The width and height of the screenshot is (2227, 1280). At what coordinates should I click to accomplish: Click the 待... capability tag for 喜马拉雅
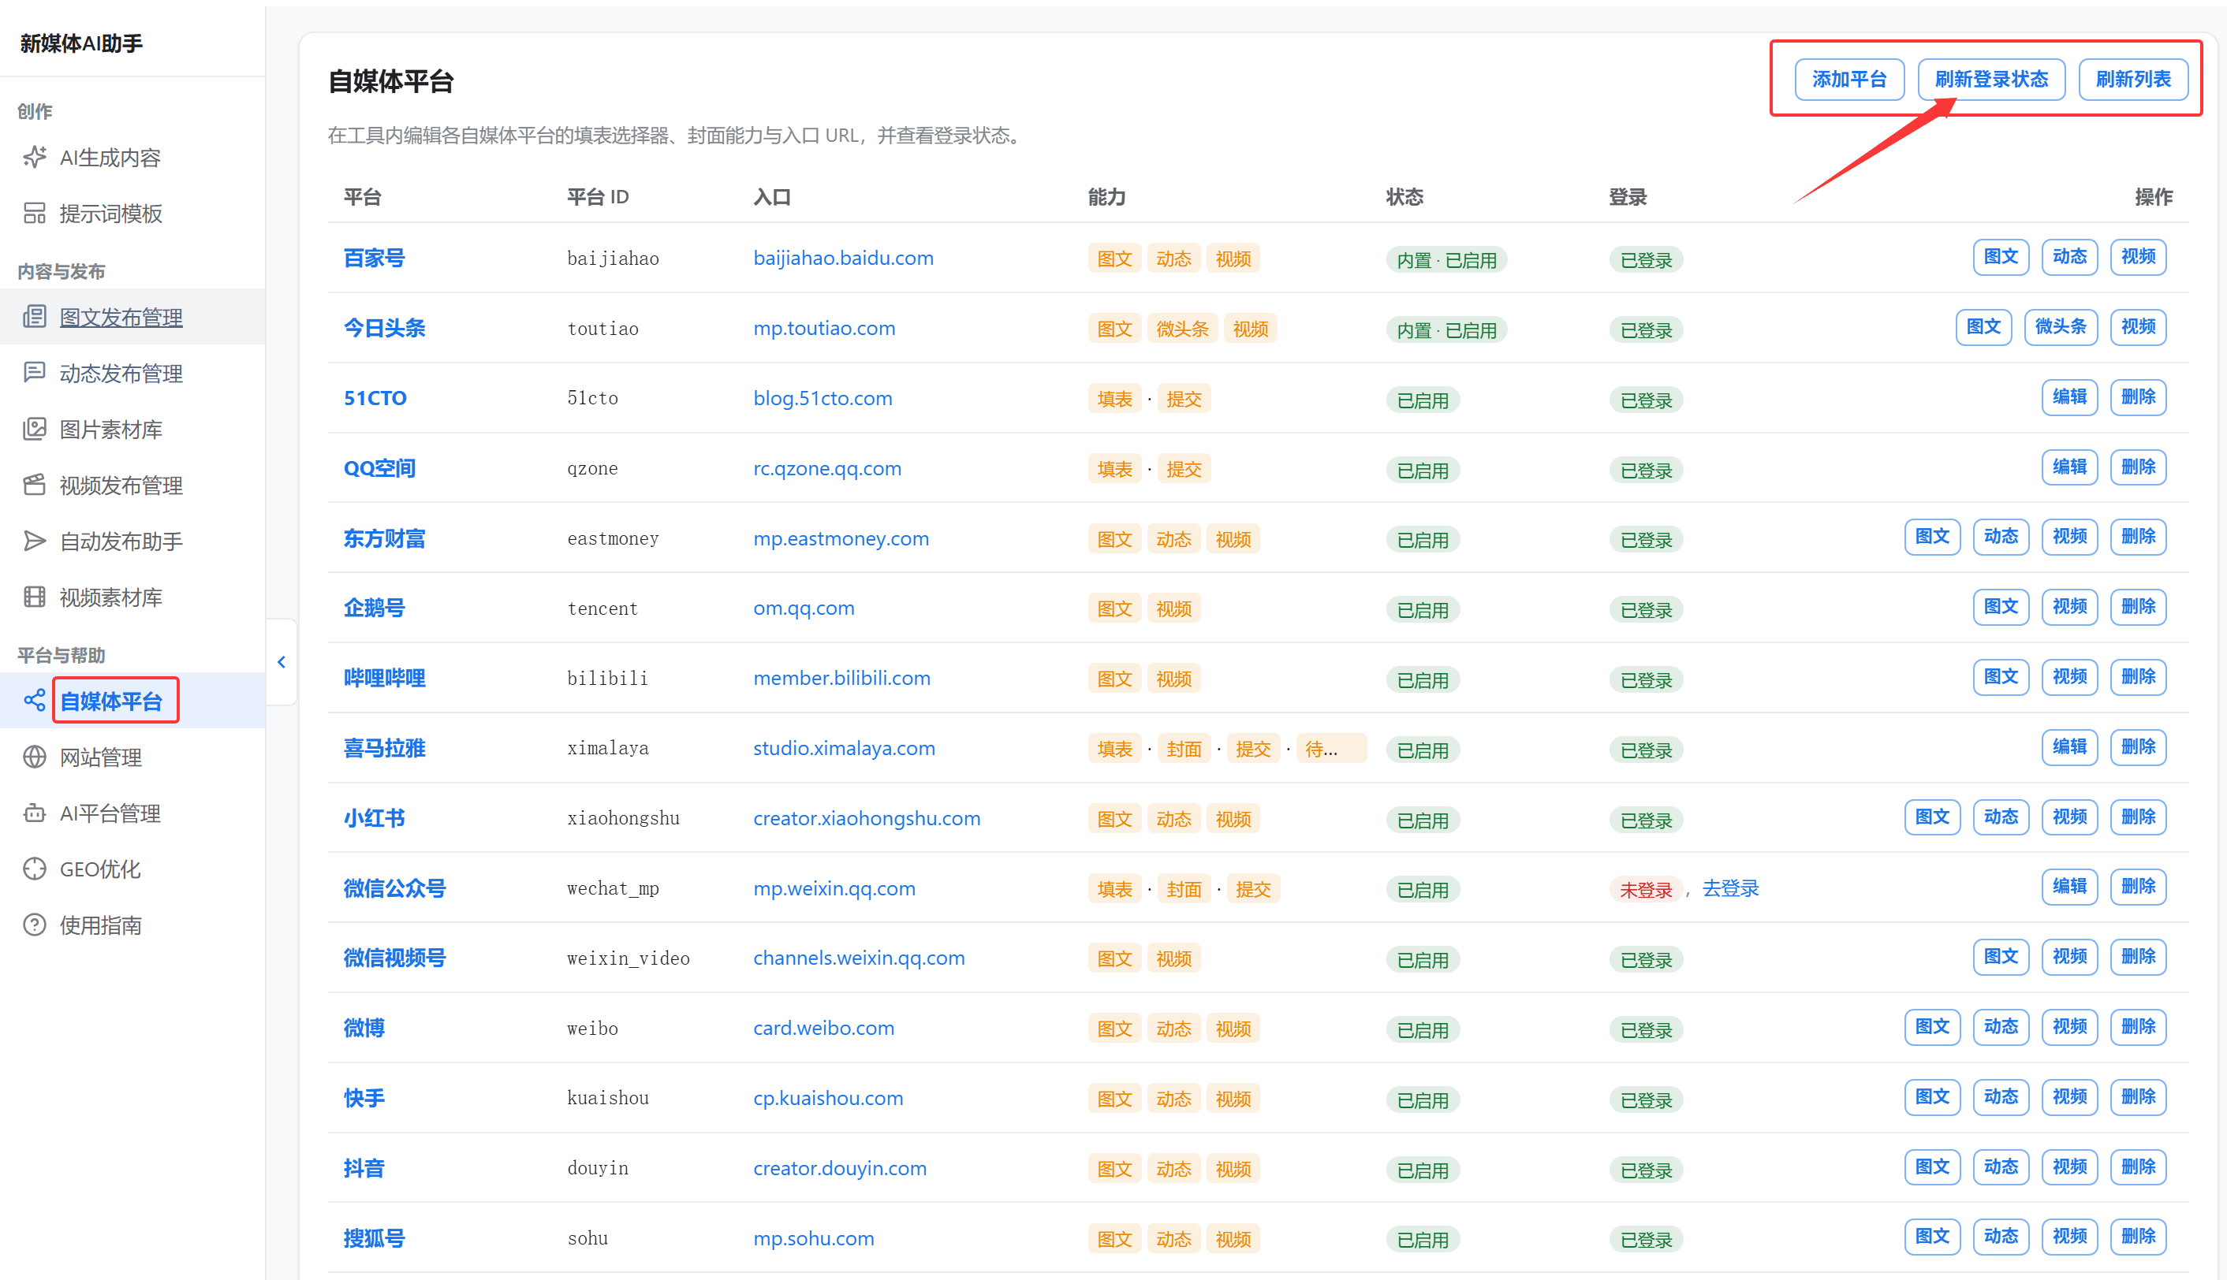[1332, 748]
